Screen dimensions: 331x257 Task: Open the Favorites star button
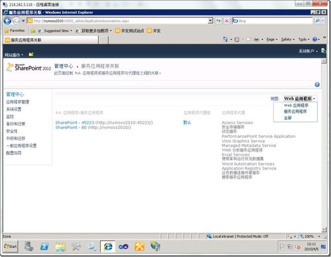point(15,31)
